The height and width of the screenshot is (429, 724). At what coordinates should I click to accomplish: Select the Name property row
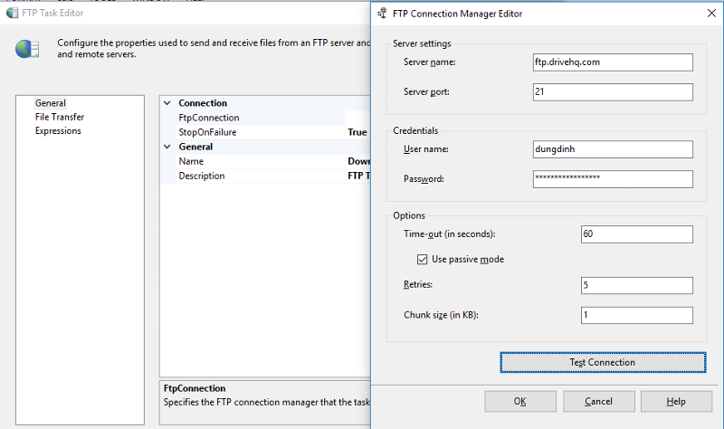(x=265, y=161)
